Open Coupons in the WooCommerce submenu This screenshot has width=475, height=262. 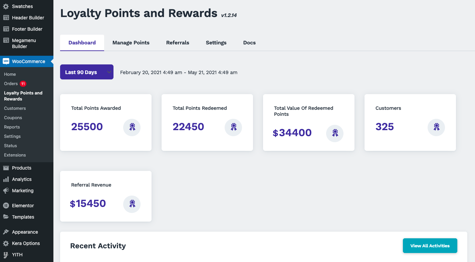[13, 118]
